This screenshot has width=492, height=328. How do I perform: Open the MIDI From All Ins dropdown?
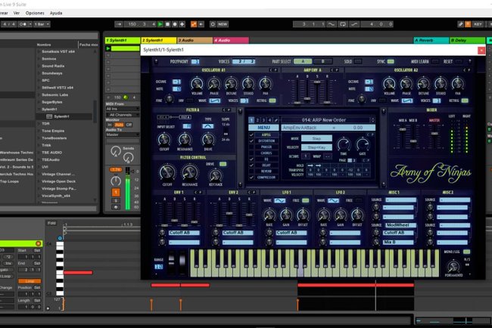click(123, 109)
